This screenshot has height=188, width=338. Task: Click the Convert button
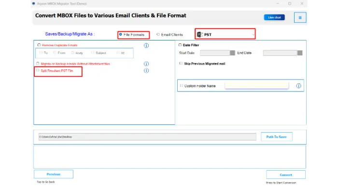[286, 175]
